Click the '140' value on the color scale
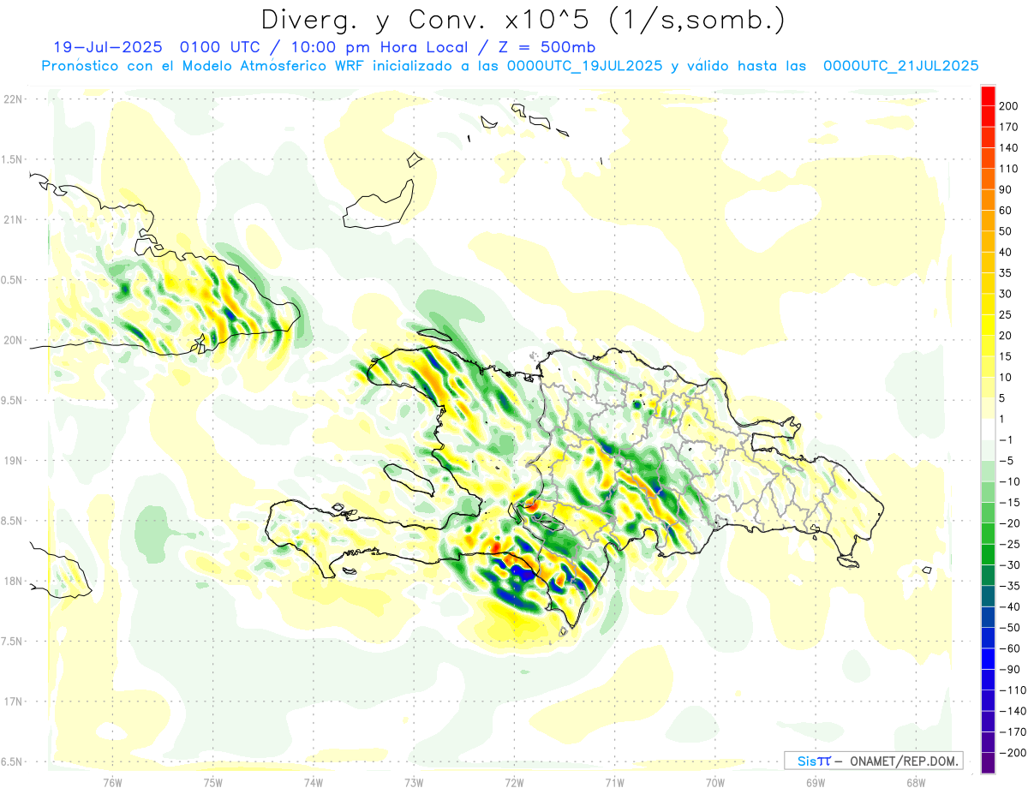Image resolution: width=1028 pixels, height=794 pixels. [x=1009, y=148]
